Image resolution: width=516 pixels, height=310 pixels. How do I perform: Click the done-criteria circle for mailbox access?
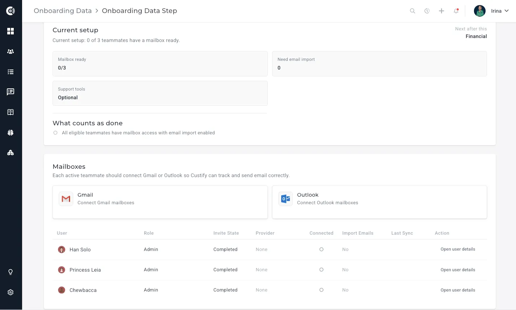pyautogui.click(x=55, y=133)
